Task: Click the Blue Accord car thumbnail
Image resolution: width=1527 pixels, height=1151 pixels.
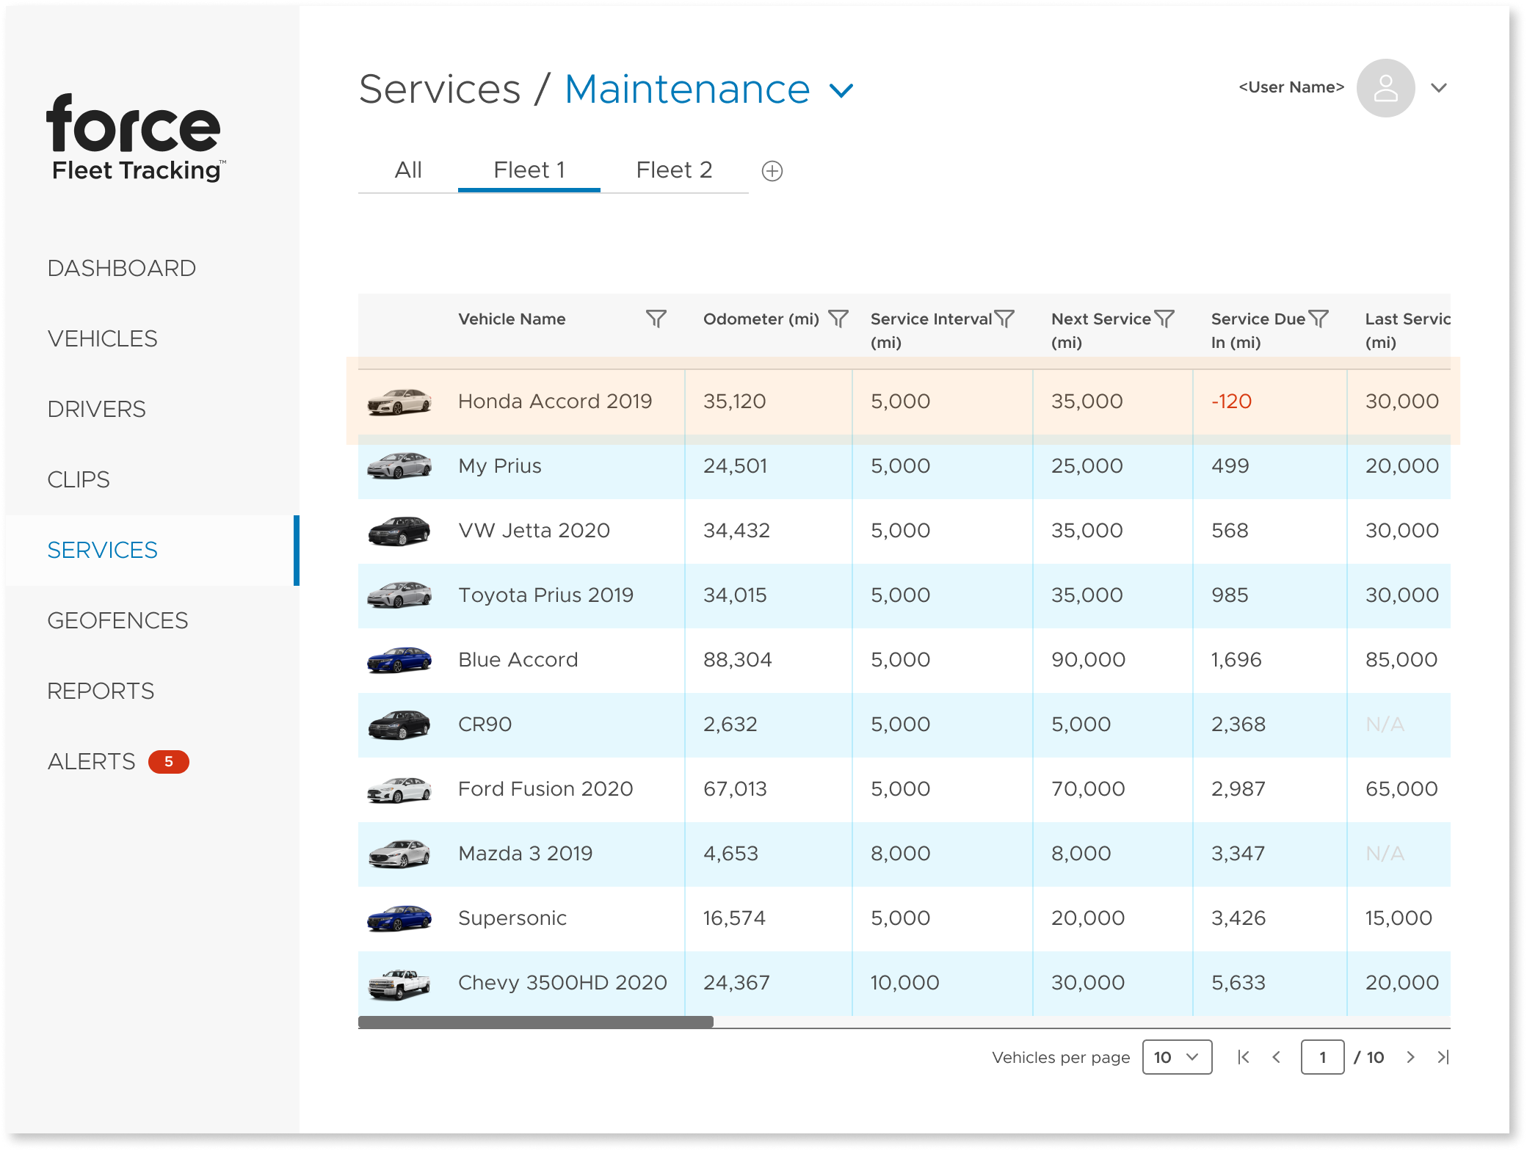Action: pos(399,660)
